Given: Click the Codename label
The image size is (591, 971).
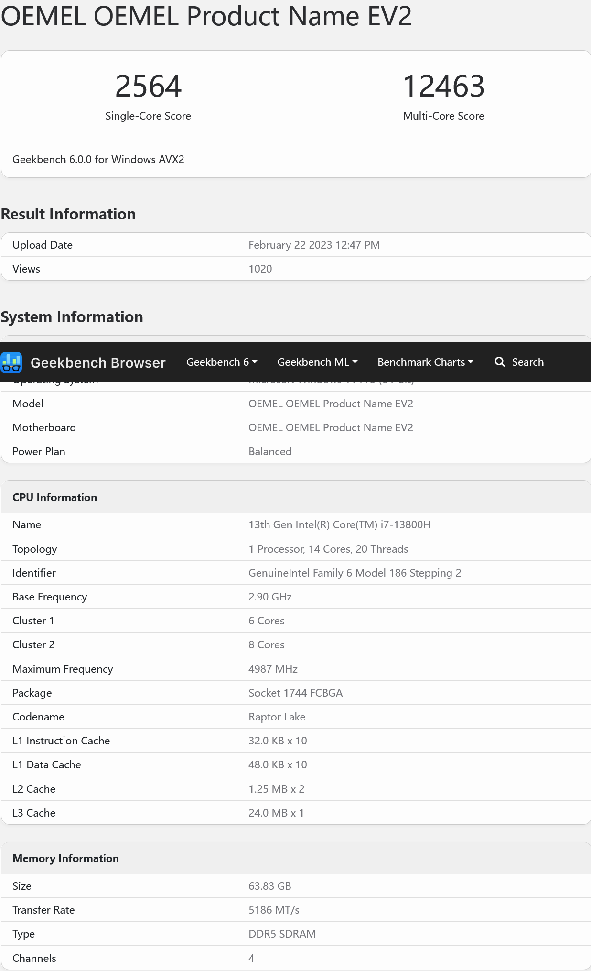Looking at the screenshot, I should (38, 717).
